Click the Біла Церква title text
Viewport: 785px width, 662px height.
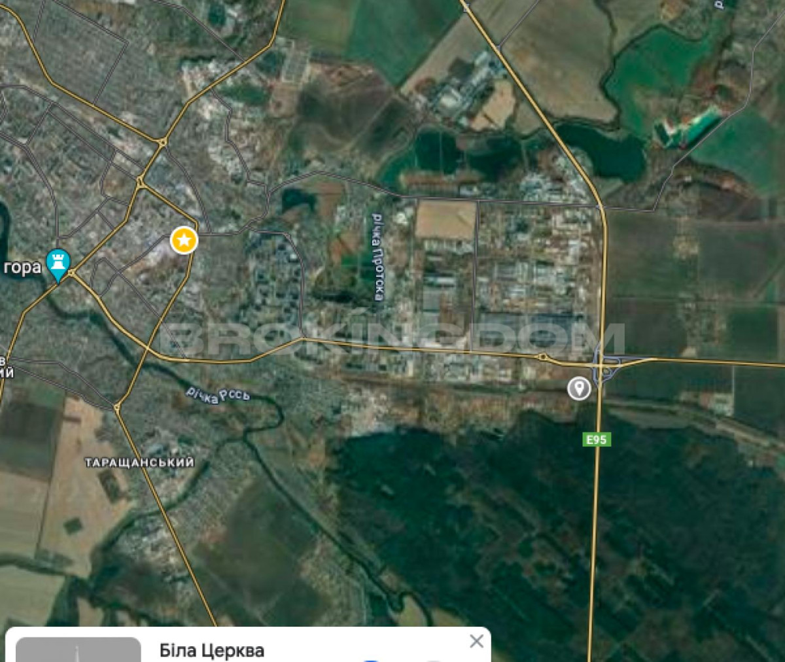pos(212,651)
